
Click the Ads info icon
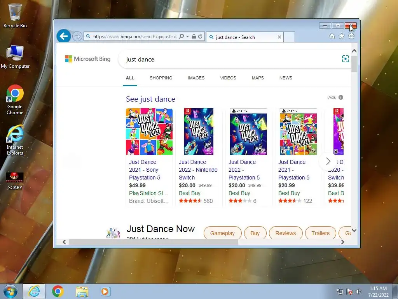341,97
